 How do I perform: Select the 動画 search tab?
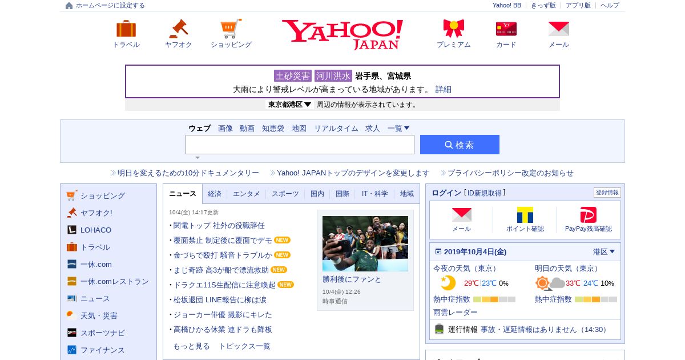247,129
